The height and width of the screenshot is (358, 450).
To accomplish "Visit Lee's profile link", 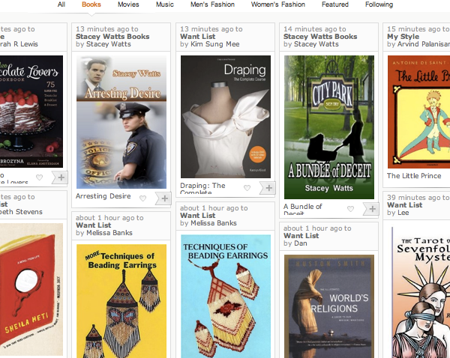I will pyautogui.click(x=403, y=213).
